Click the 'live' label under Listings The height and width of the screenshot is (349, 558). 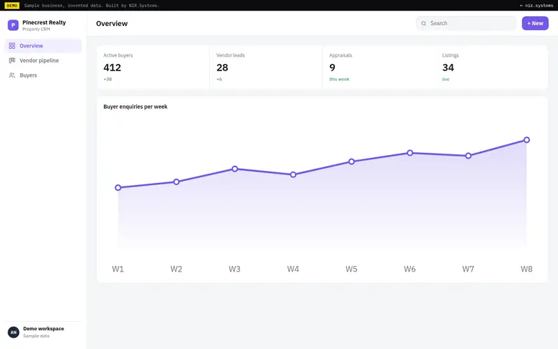(446, 79)
